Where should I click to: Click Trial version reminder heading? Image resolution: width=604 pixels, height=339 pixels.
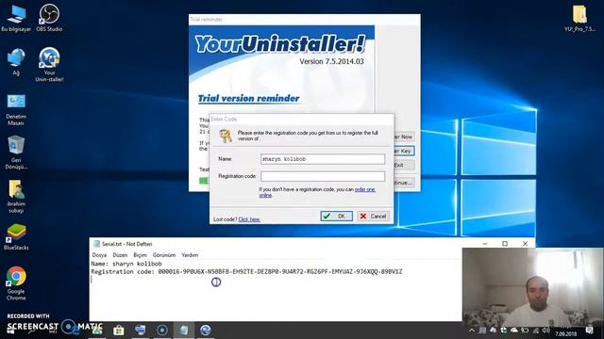click(248, 98)
